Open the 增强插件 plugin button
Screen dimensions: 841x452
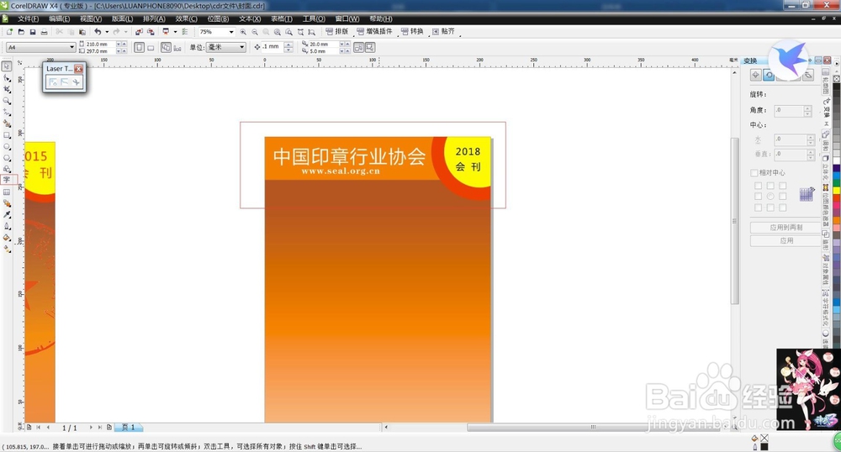point(375,32)
